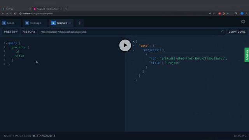Image resolution: width=249 pixels, height=140 pixels.
Task: Open the HTTP HEADERS pane
Action: pos(44,136)
